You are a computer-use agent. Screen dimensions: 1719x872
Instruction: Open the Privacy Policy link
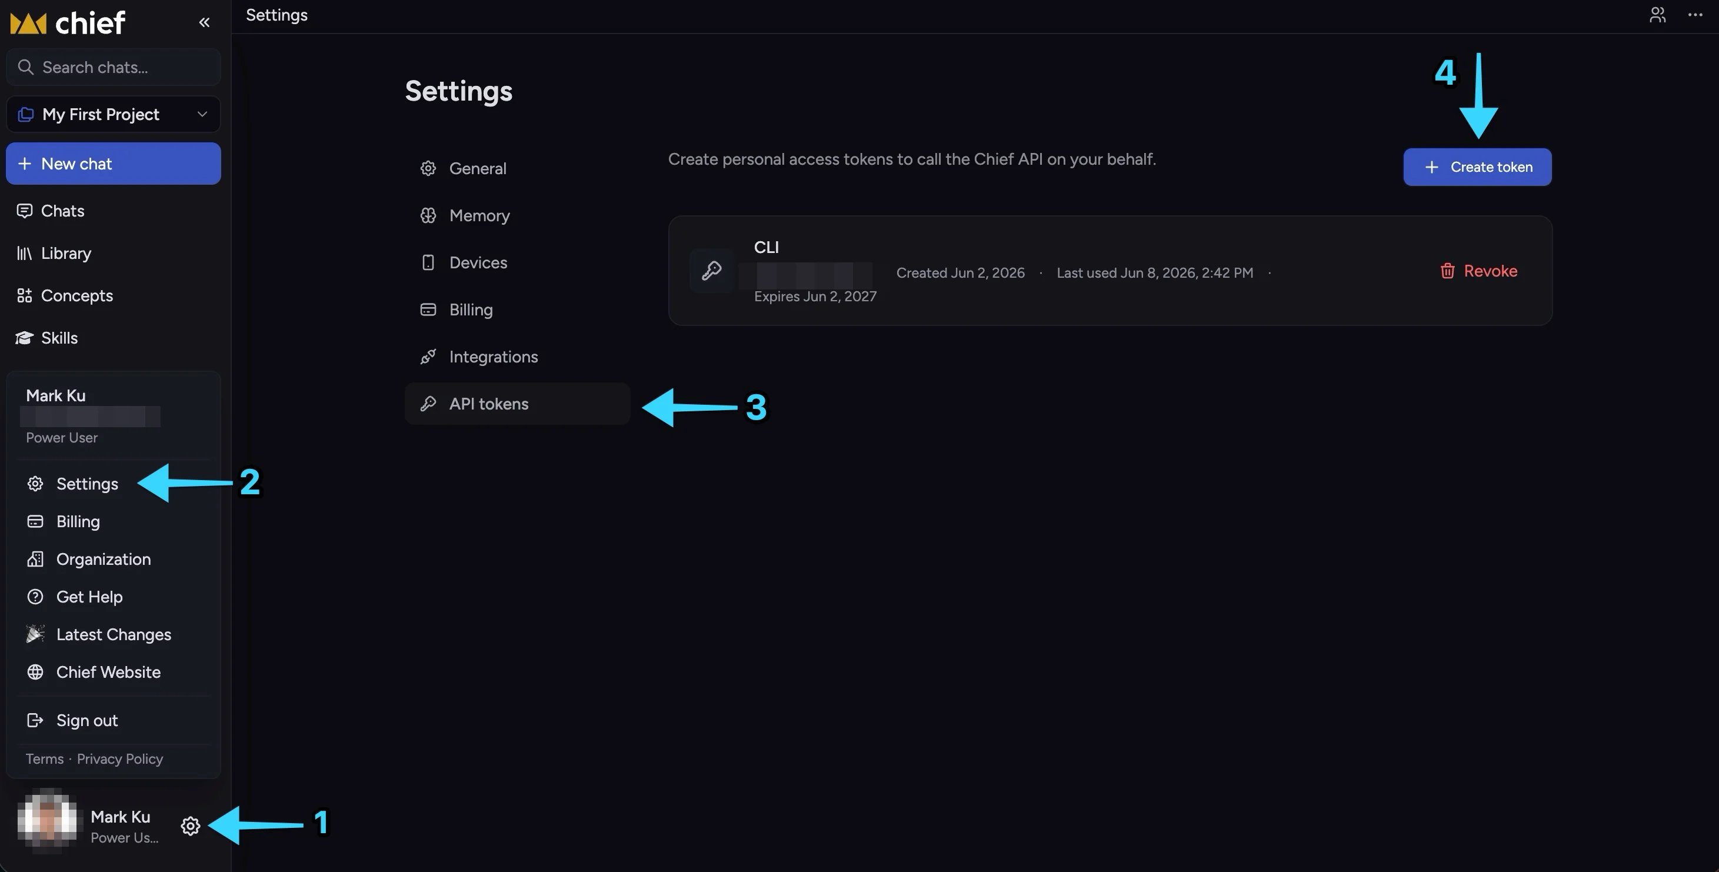tap(120, 759)
